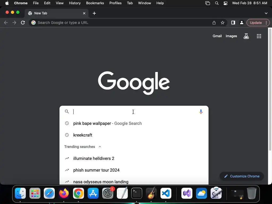
Task: Open Visual Studio Code from dock
Action: pyautogui.click(x=166, y=193)
